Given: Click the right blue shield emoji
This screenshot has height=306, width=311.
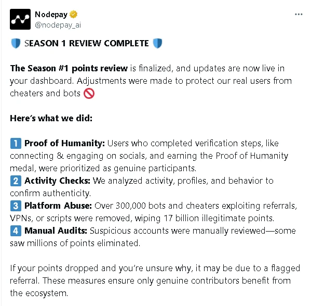Looking at the screenshot, I should [158, 43].
